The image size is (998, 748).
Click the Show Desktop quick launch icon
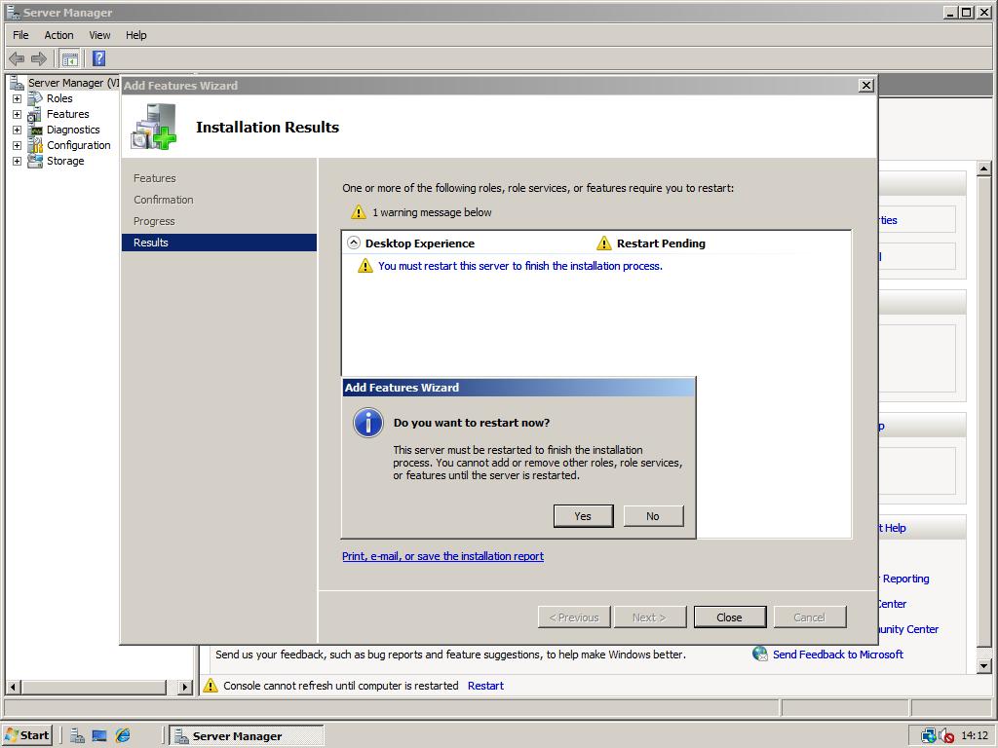[99, 736]
